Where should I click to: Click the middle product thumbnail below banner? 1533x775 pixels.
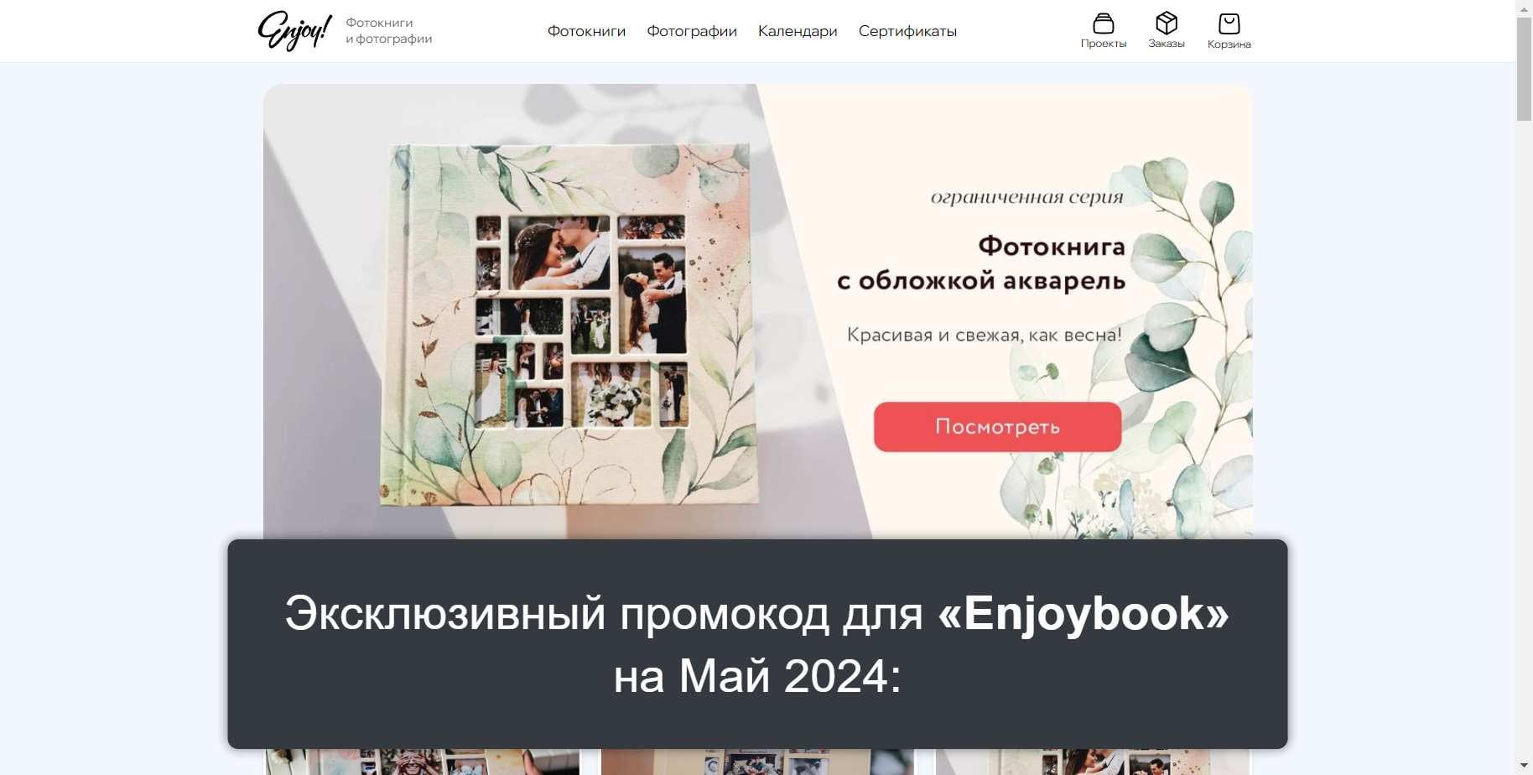click(757, 762)
